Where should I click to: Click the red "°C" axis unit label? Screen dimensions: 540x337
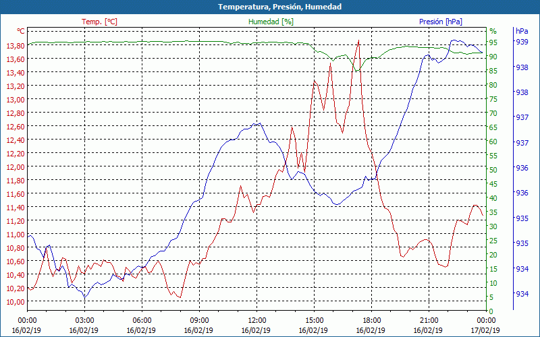click(x=21, y=31)
